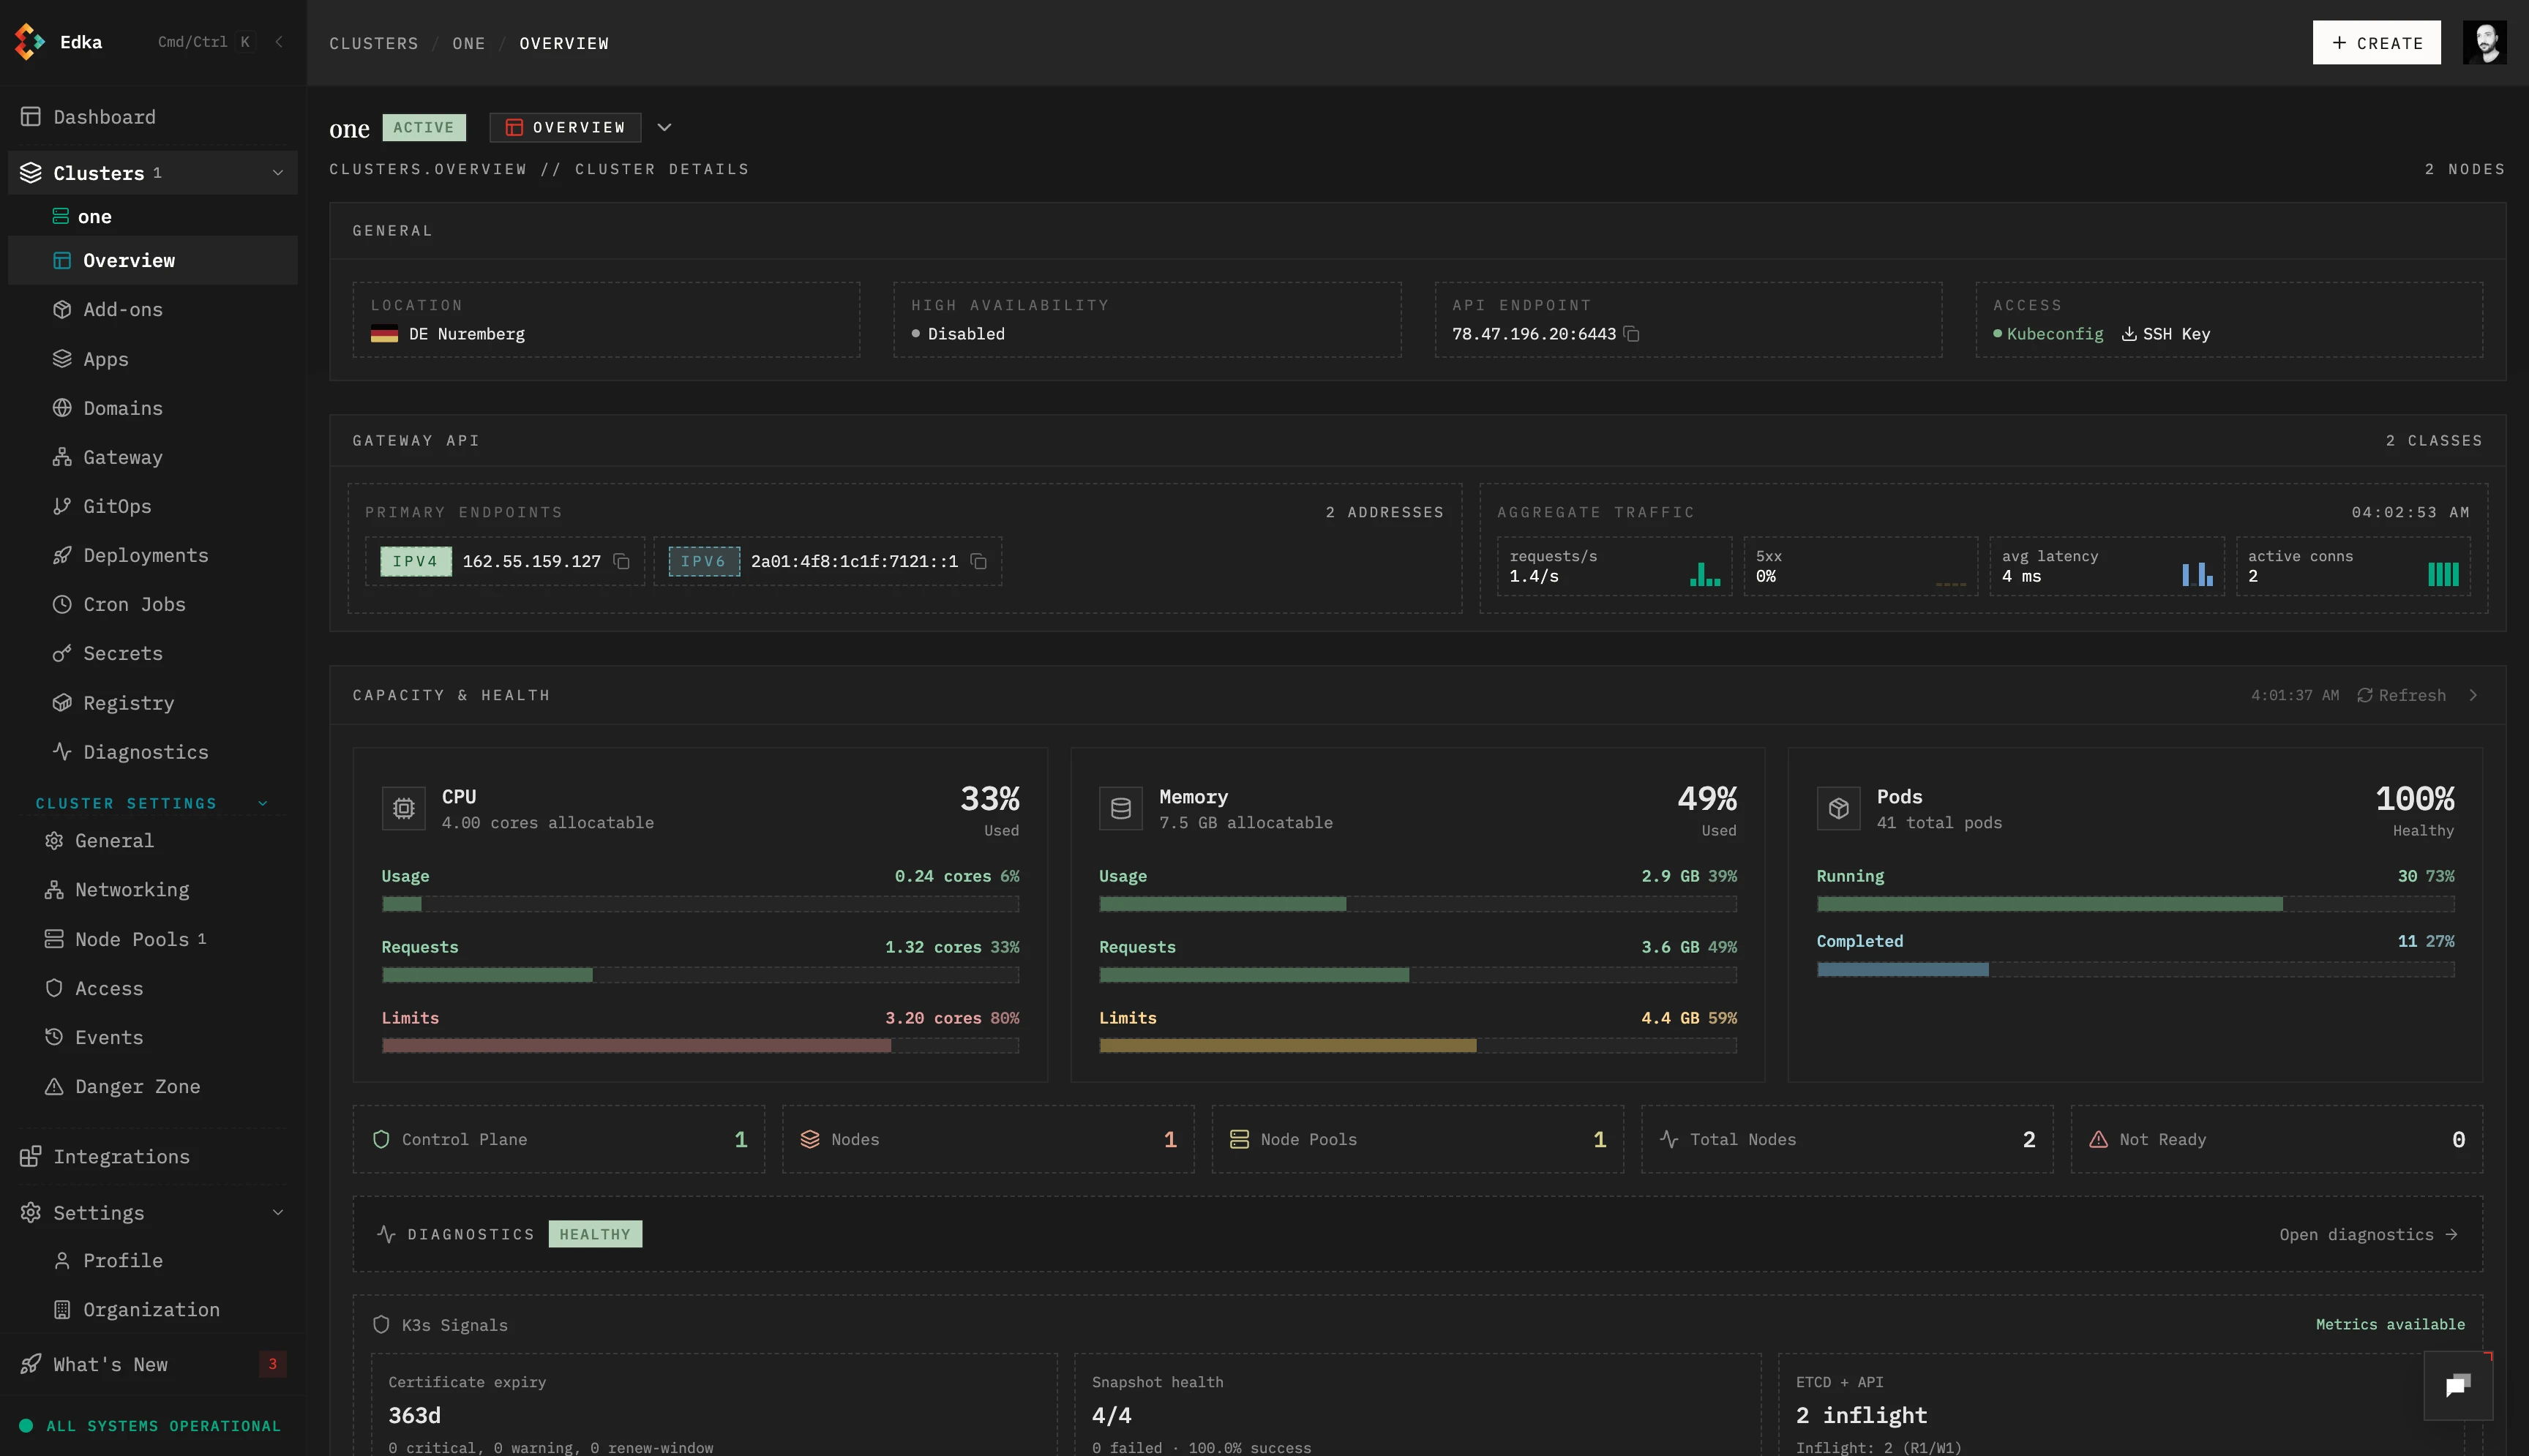The width and height of the screenshot is (2529, 1456).
Task: Collapse the Clusters section chevron
Action: pos(278,173)
